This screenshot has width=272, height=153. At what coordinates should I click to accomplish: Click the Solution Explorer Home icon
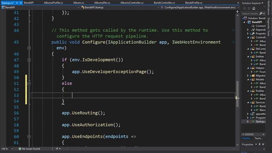coord(254,8)
